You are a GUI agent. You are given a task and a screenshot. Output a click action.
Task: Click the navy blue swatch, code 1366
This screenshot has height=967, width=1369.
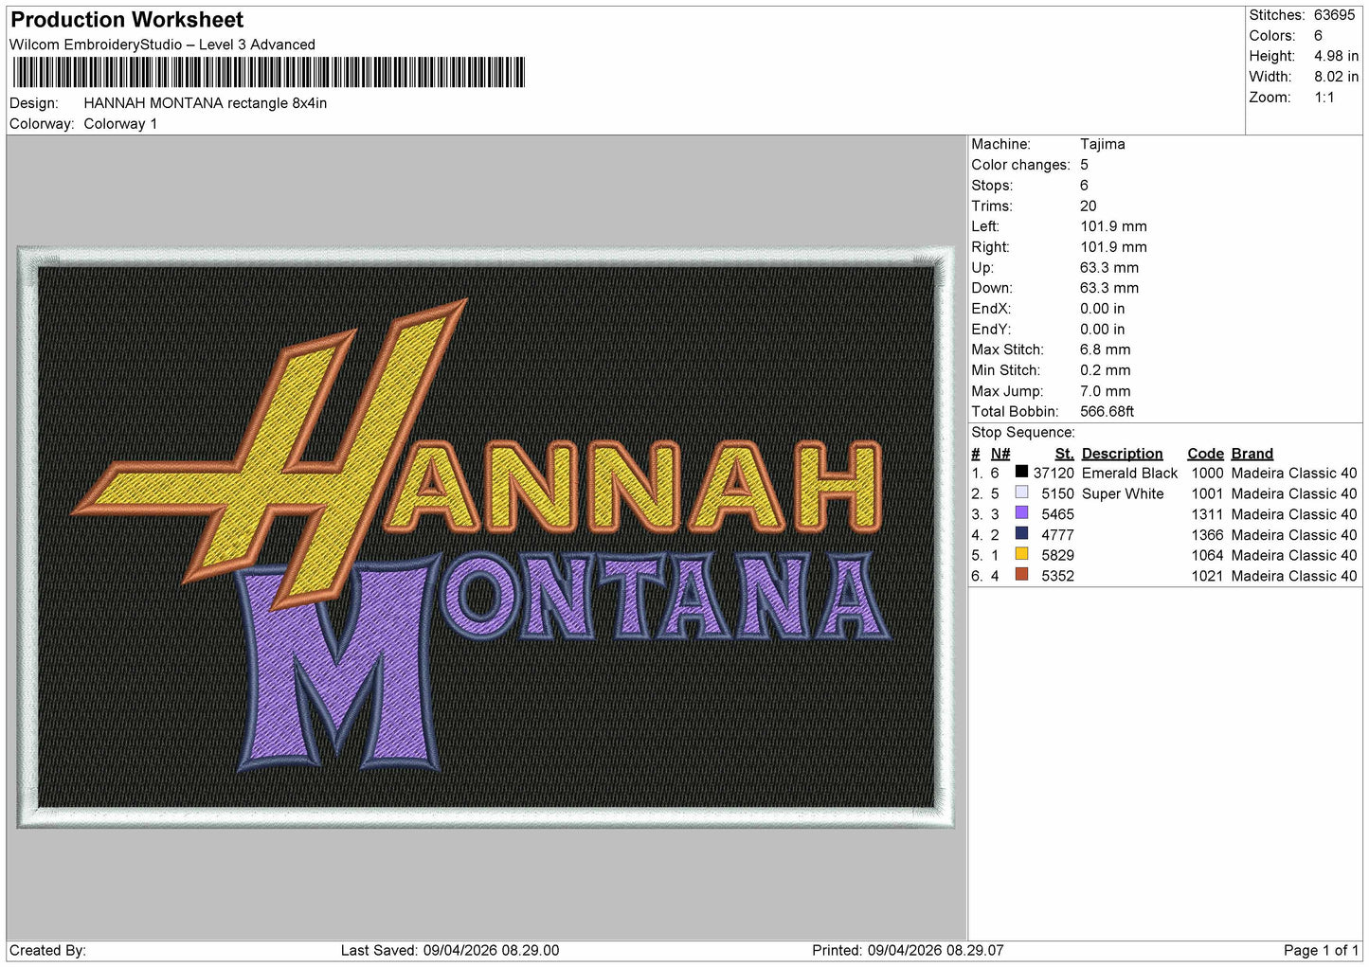tap(1021, 533)
